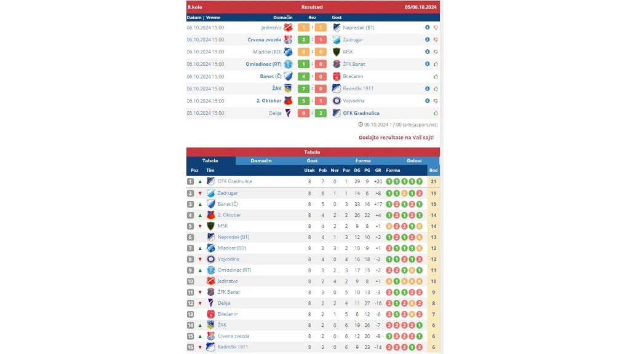This screenshot has width=630, height=354.
Task: Click MSK crest in the table standings
Action: click(x=210, y=226)
